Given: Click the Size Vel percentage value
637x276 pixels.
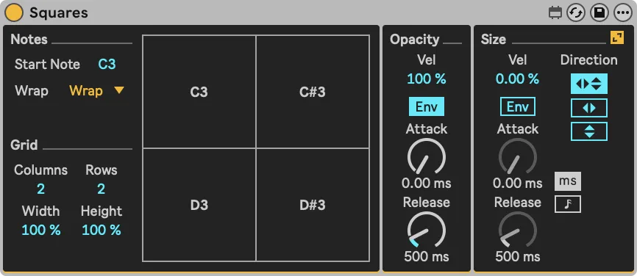Looking at the screenshot, I should [x=518, y=79].
